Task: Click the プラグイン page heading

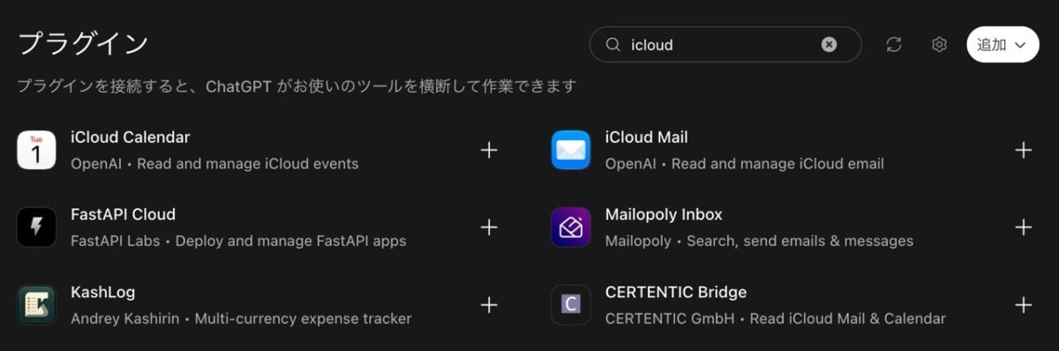Action: [83, 43]
